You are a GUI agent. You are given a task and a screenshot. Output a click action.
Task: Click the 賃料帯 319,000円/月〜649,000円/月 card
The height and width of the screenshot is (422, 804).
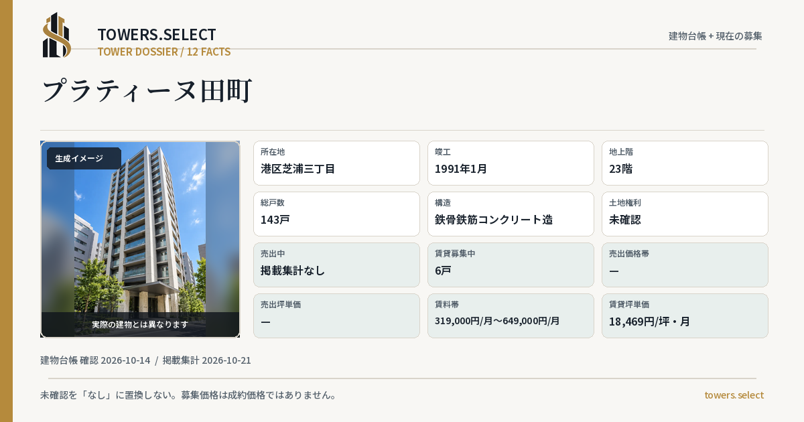tap(511, 315)
